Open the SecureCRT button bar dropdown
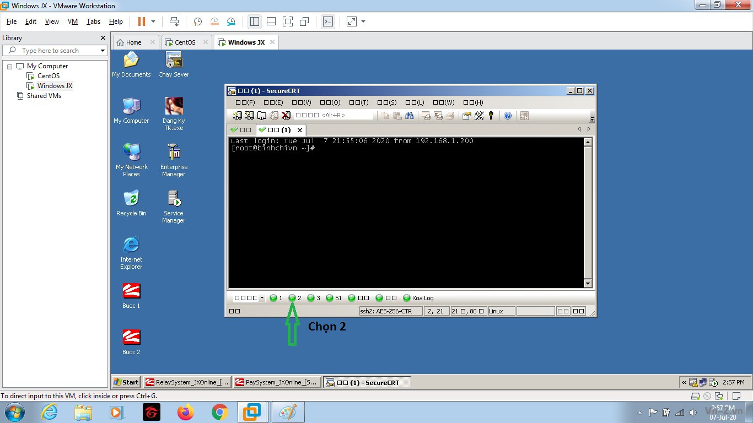The image size is (753, 423). (x=262, y=298)
